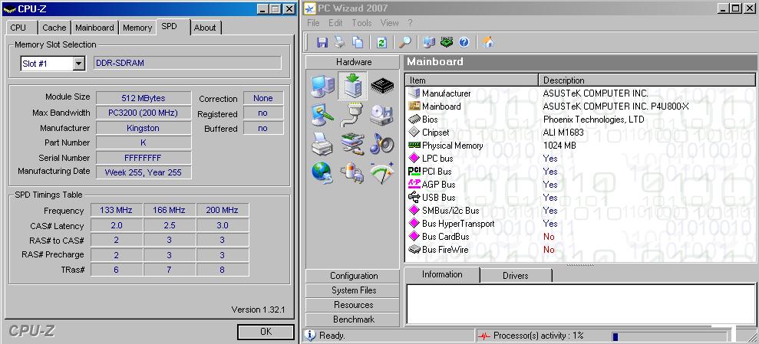Click the Refresh icon in the toolbar
The width and height of the screenshot is (759, 344).
381,42
